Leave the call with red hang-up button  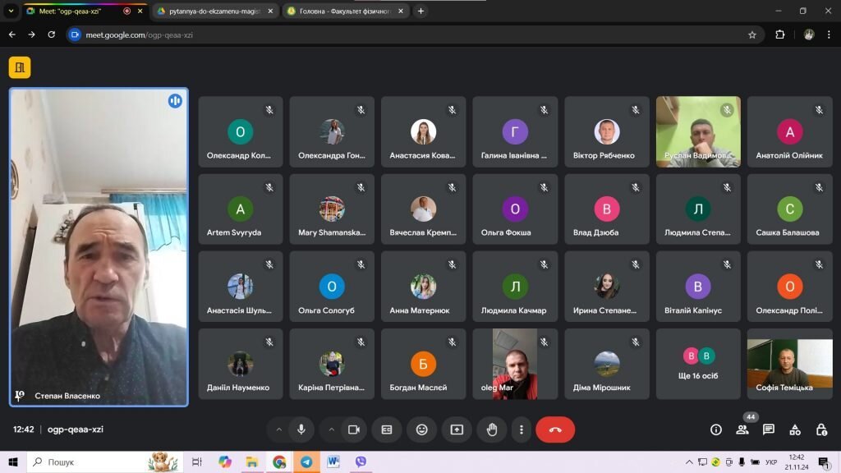(x=555, y=429)
